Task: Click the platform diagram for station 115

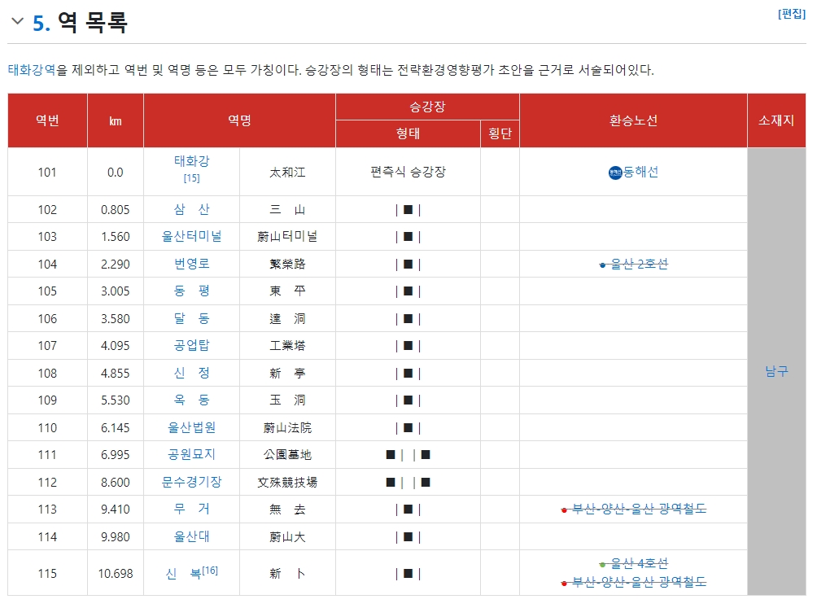Action: [408, 574]
